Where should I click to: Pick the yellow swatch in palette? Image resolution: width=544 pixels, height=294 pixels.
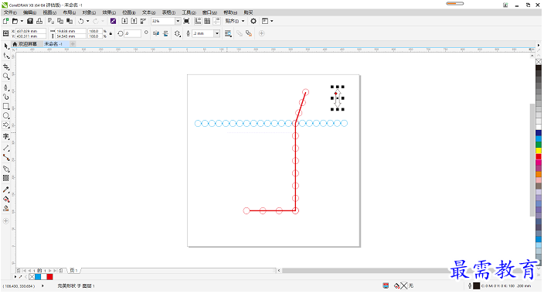coord(539,151)
